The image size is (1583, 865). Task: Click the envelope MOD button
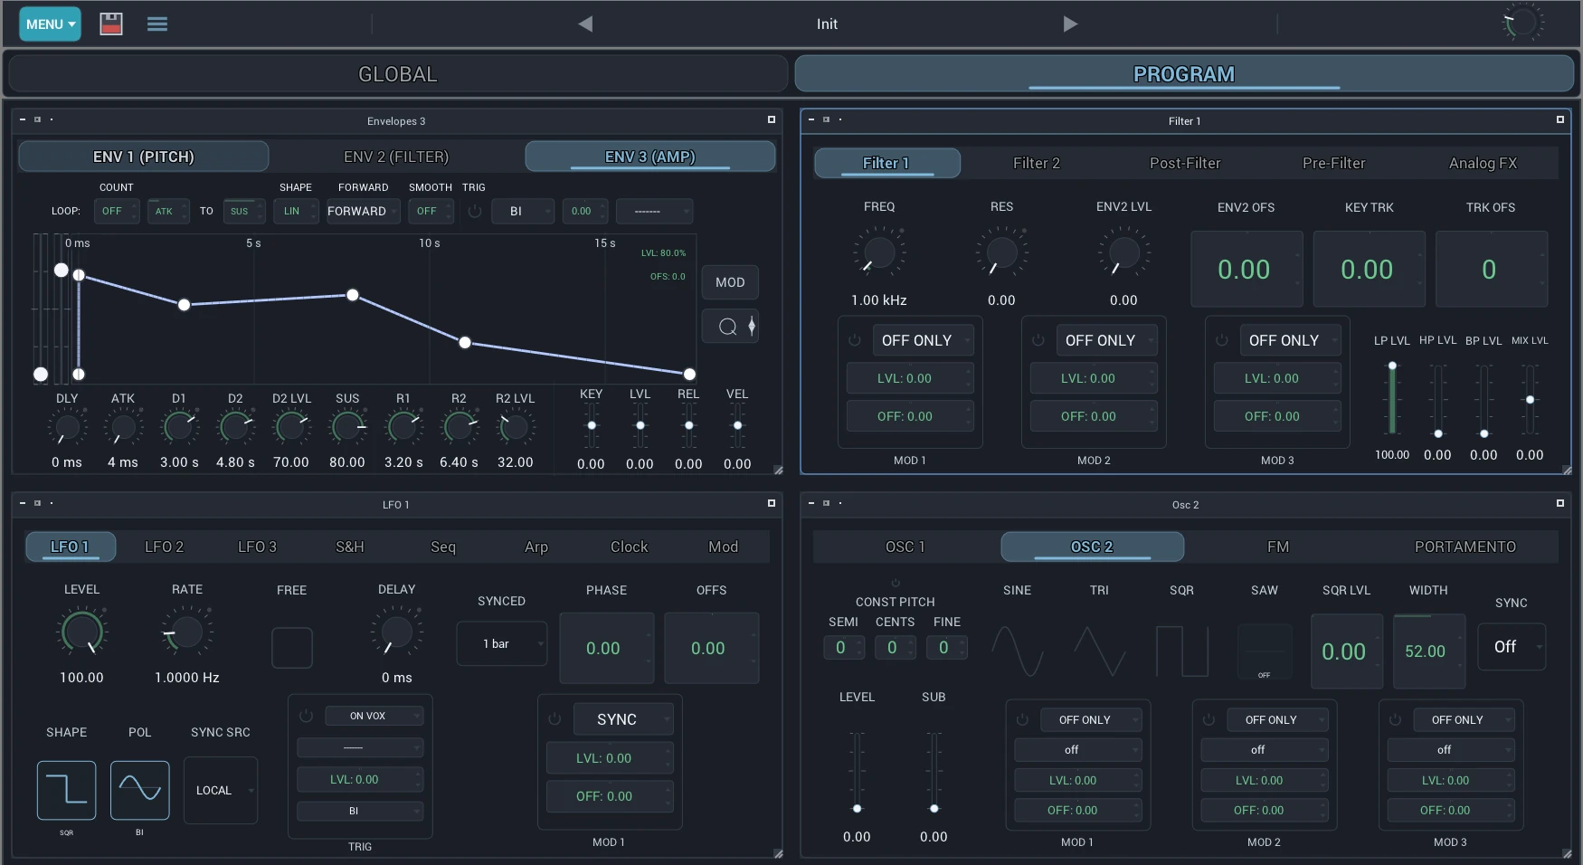point(730,282)
